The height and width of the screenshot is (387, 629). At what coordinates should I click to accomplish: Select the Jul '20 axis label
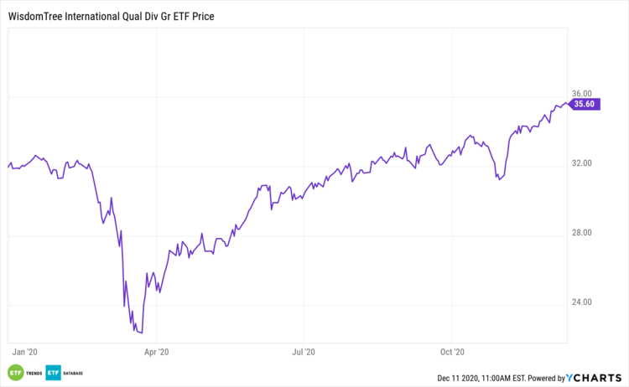[304, 352]
